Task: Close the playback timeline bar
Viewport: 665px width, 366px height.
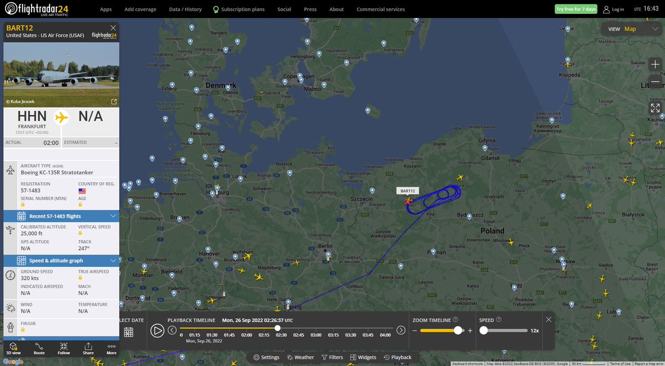Action: click(549, 319)
